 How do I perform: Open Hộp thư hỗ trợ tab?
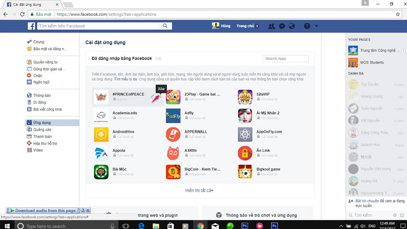45,143
